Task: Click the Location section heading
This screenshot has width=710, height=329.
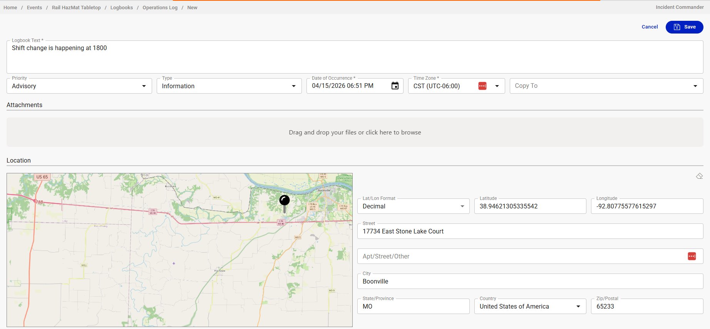Action: point(18,161)
